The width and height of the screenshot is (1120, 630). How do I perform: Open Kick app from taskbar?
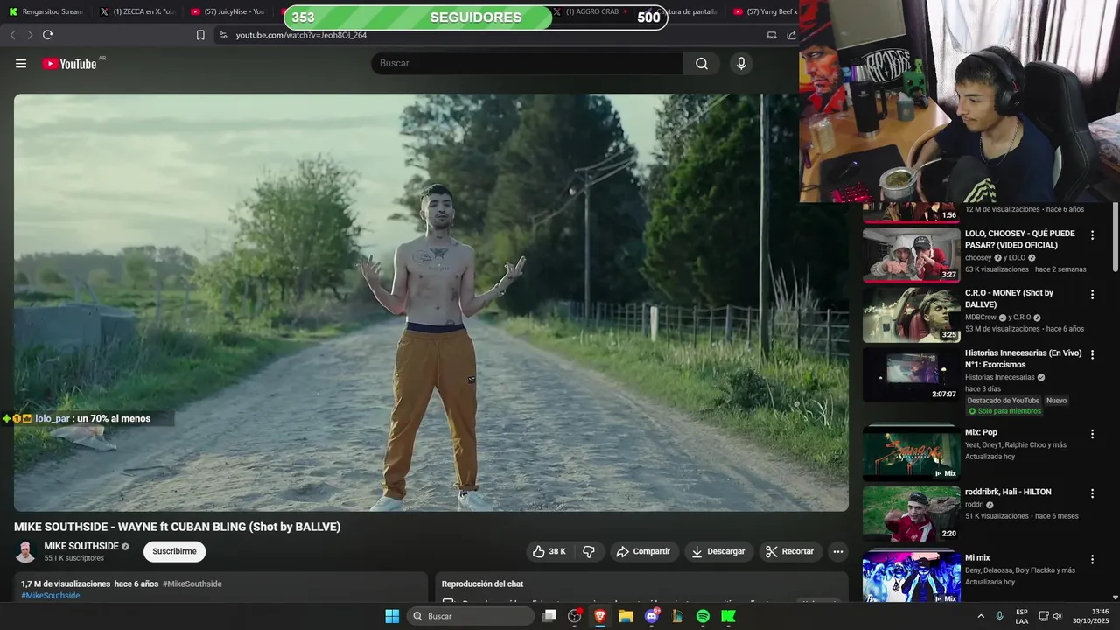[728, 616]
